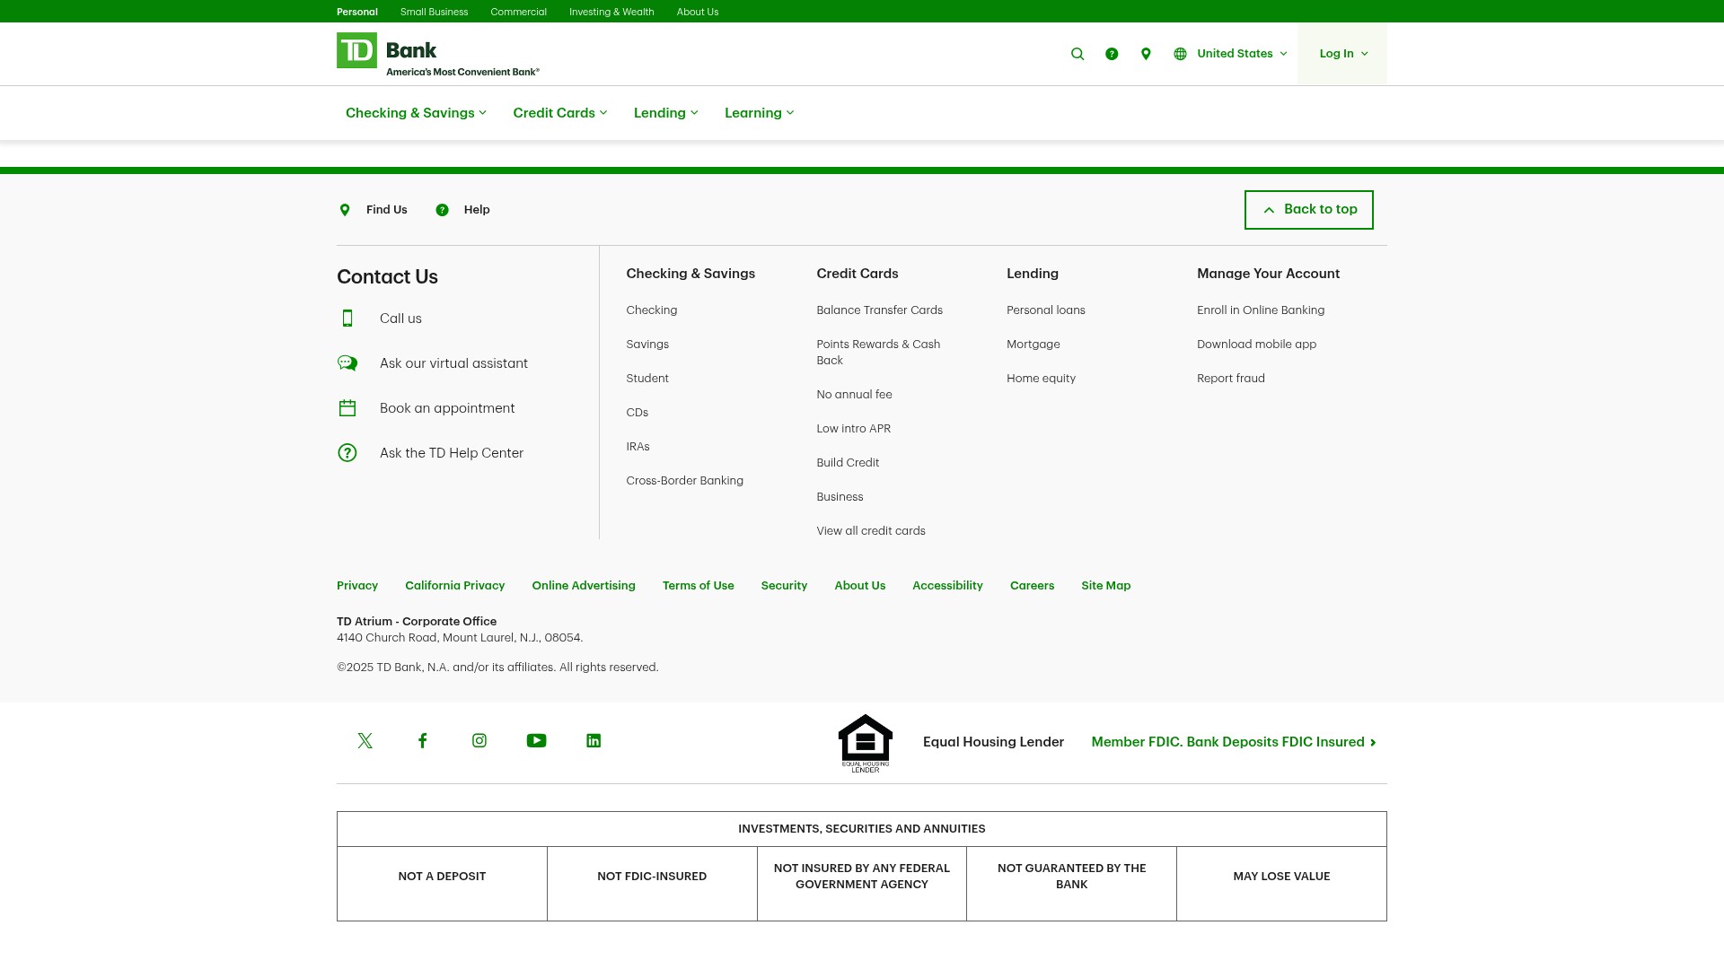This screenshot has width=1724, height=969.
Task: Open Enroll in Online Banking link
Action: point(1261,310)
